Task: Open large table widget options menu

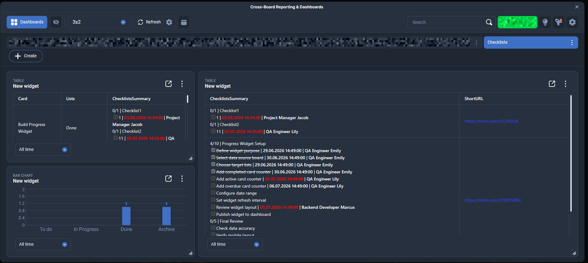Action: (566, 84)
